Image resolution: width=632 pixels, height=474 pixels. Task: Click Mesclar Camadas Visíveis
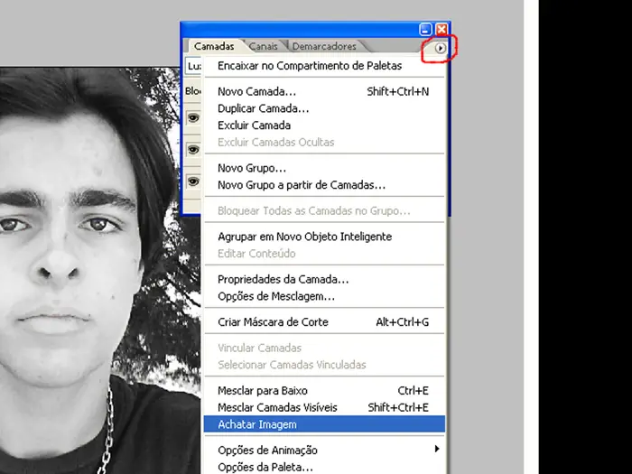point(275,407)
